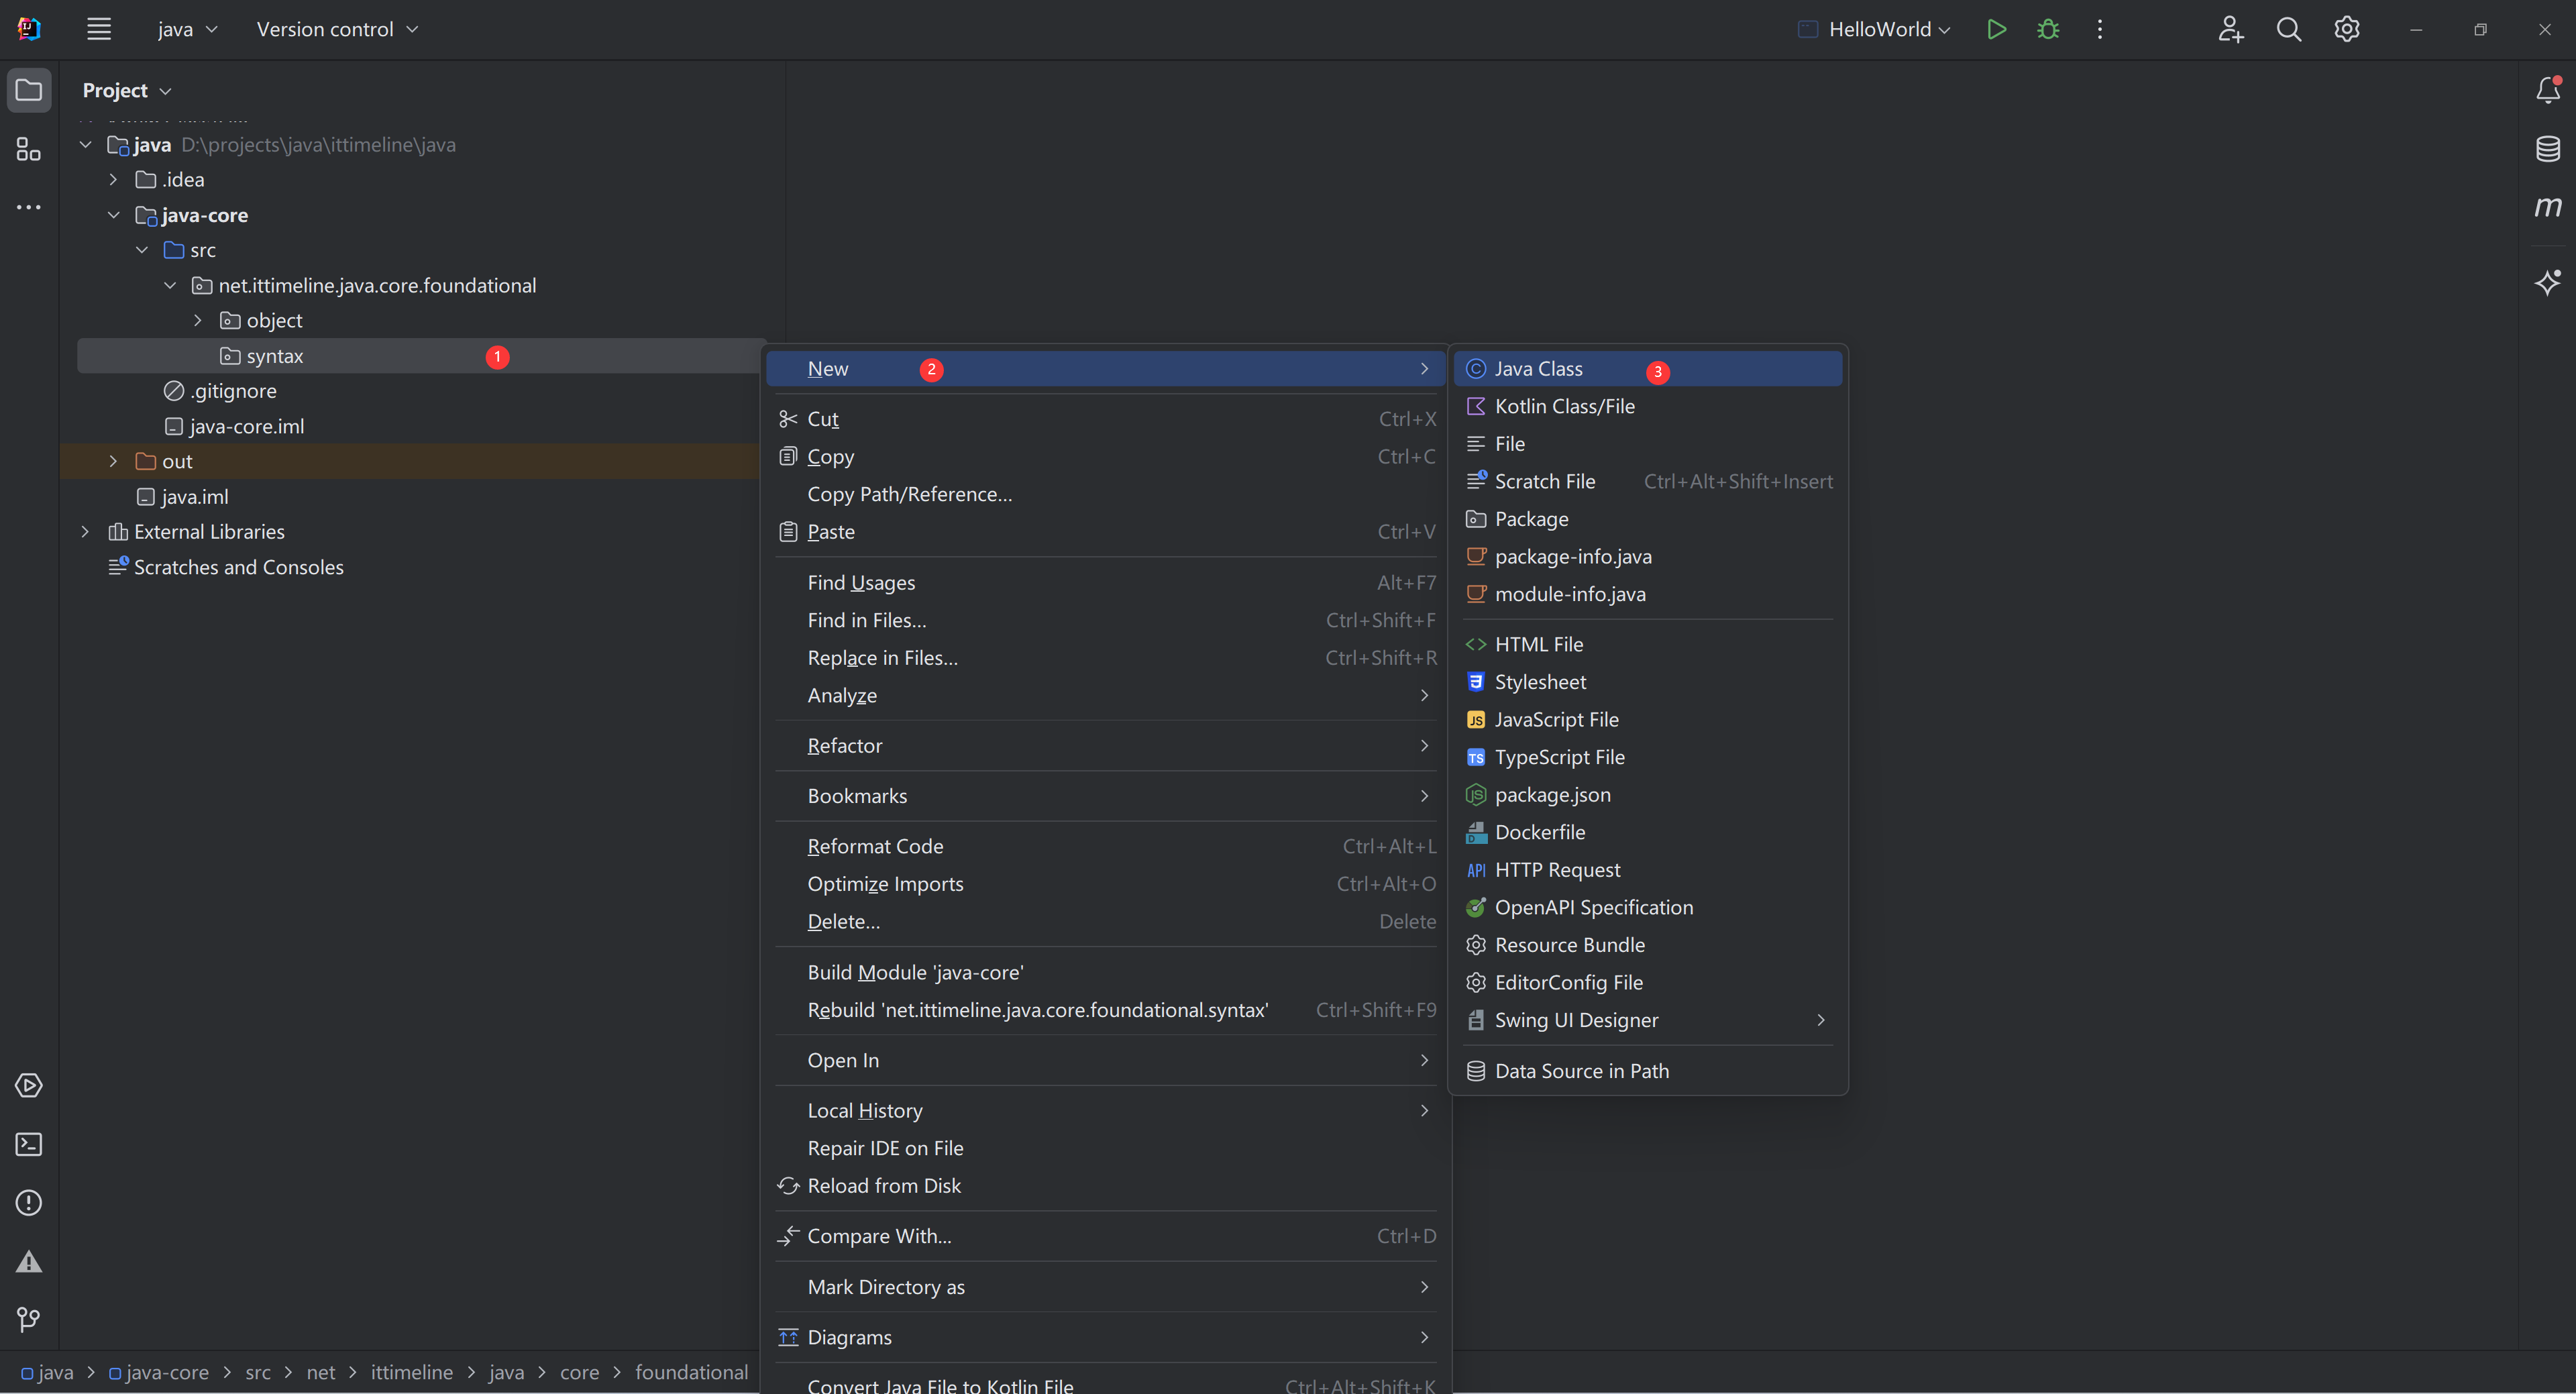Viewport: 2576px width, 1394px height.
Task: Choose Dockerfile in the New submenu
Action: (x=1647, y=832)
